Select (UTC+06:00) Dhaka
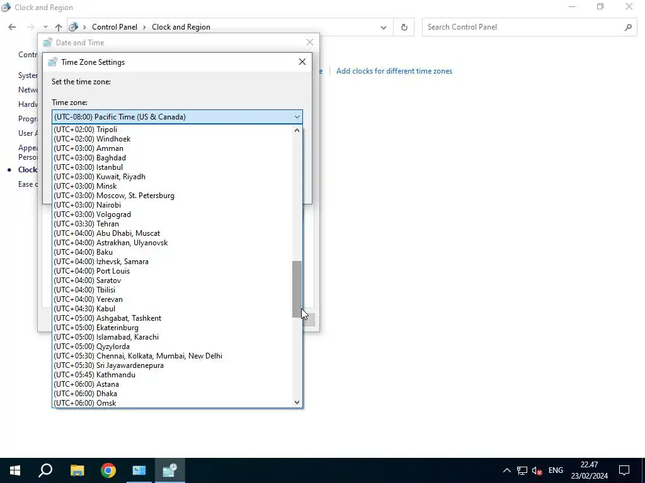The image size is (645, 483). pyautogui.click(x=172, y=394)
